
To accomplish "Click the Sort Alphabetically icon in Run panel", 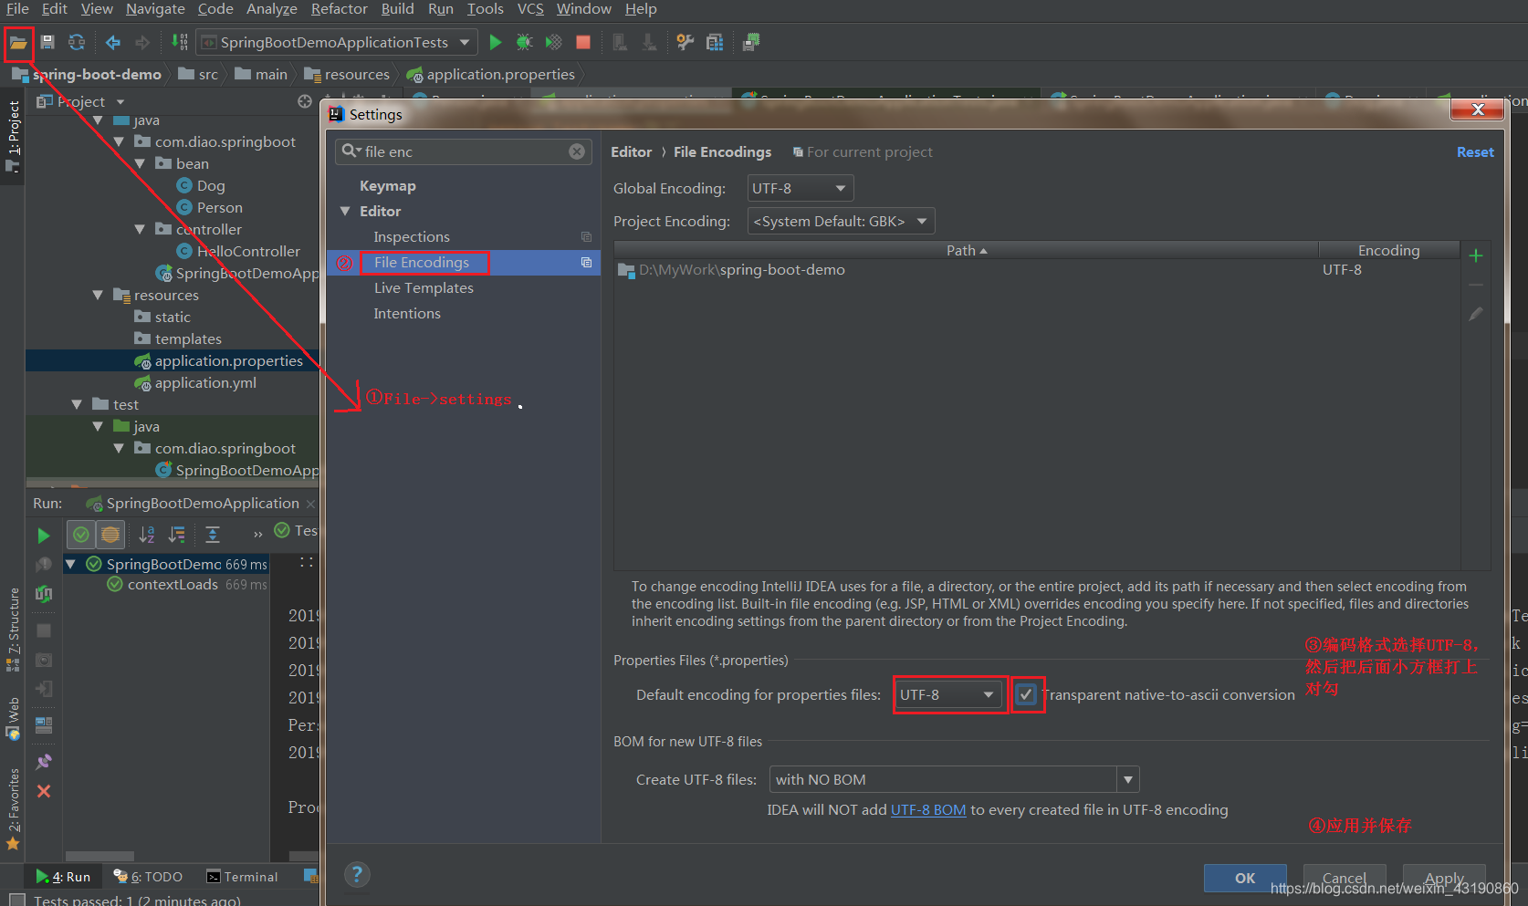I will [147, 535].
